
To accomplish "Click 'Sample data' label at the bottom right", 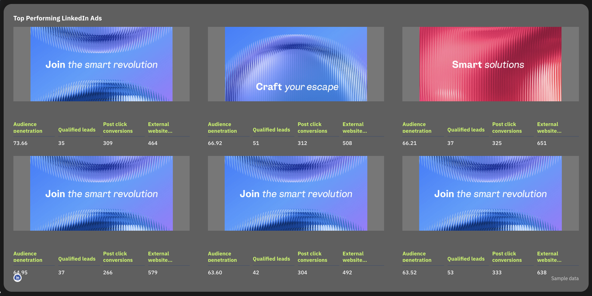I will 565,278.
